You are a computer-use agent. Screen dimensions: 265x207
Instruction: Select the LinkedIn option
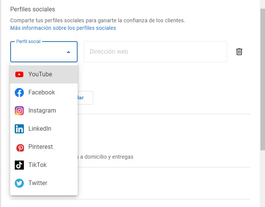44,129
